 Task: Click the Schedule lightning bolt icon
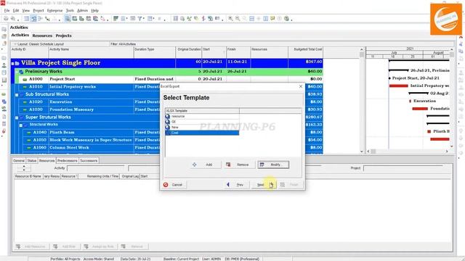coord(203,18)
